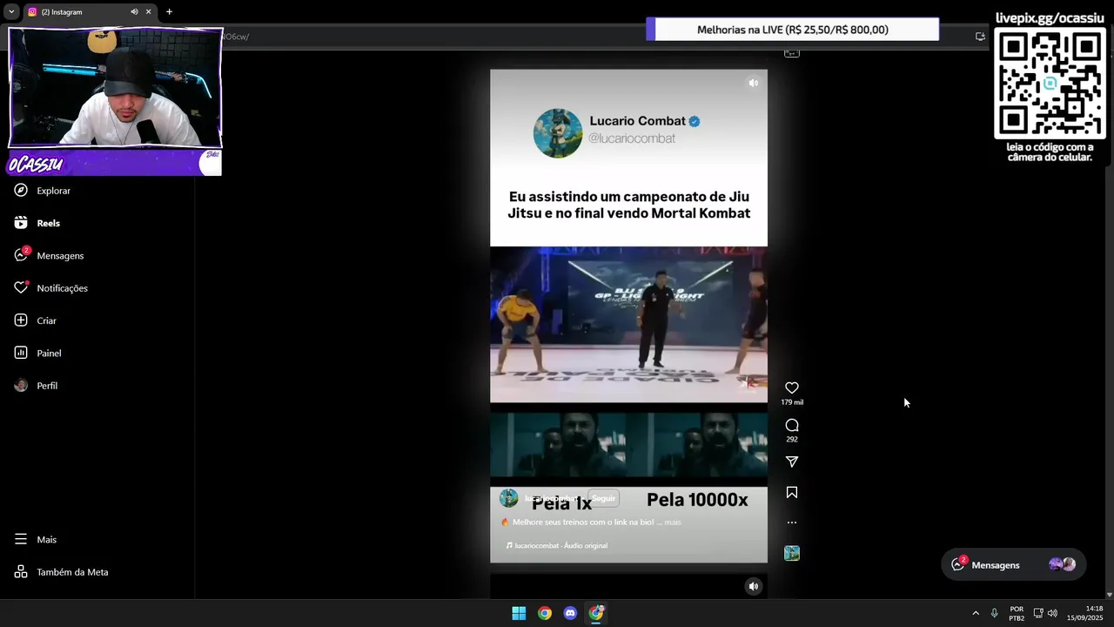Image resolution: width=1114 pixels, height=627 pixels.
Task: Open the reel's audio thumbnail
Action: pos(792,553)
